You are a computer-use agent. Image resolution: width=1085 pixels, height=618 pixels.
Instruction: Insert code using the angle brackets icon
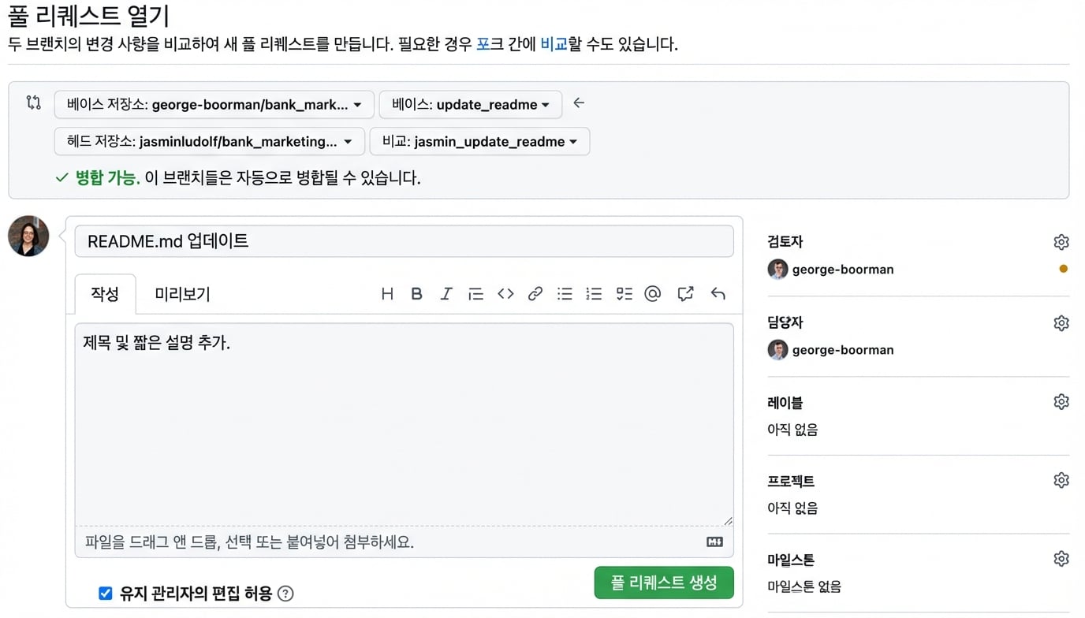click(x=505, y=294)
